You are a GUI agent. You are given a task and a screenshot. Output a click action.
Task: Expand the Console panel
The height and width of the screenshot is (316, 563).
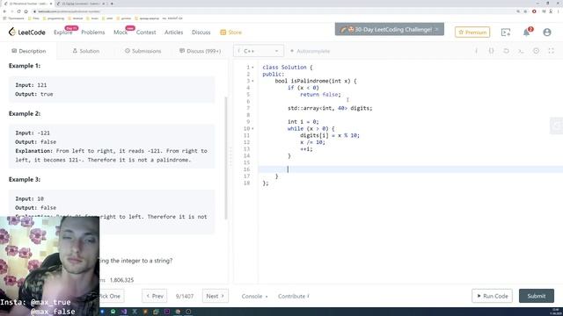(254, 297)
